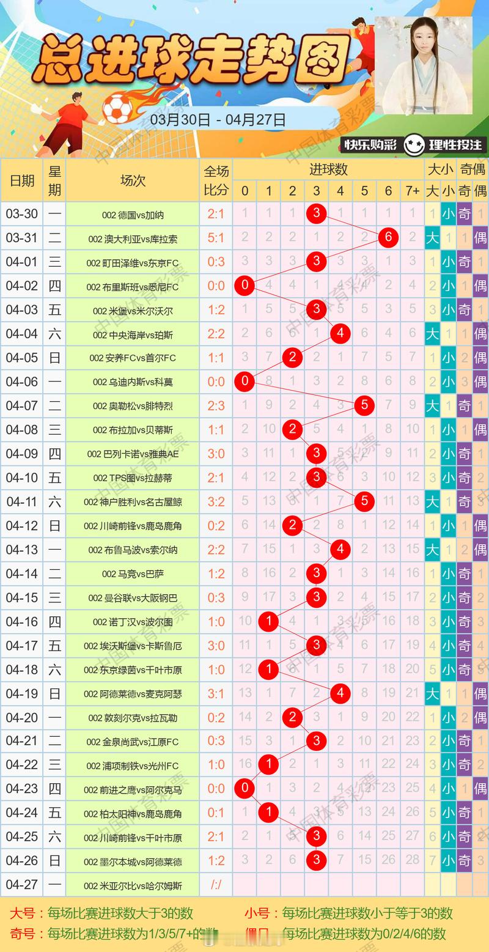Click red 1 circle in 04-24 row
This screenshot has width=489, height=952.
(x=268, y=813)
